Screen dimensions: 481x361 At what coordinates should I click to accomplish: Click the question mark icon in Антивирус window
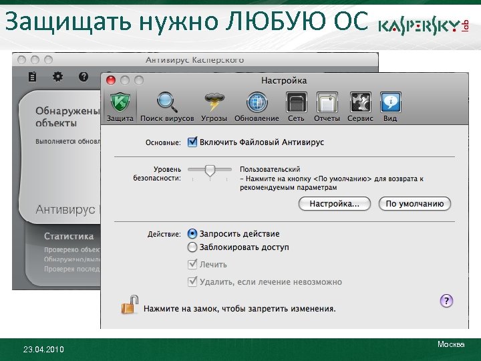click(84, 77)
